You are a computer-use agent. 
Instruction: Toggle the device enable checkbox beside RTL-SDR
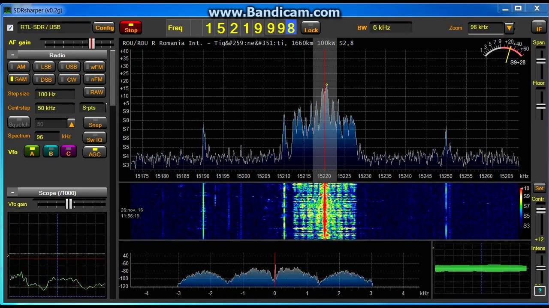coord(10,28)
